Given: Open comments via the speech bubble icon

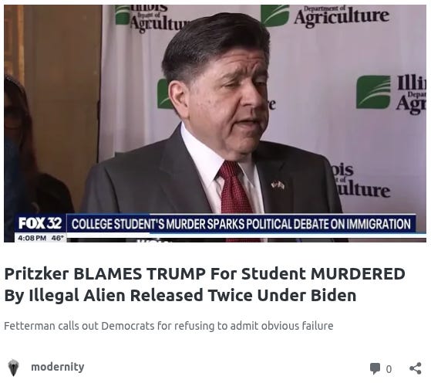Looking at the screenshot, I should 375,368.
